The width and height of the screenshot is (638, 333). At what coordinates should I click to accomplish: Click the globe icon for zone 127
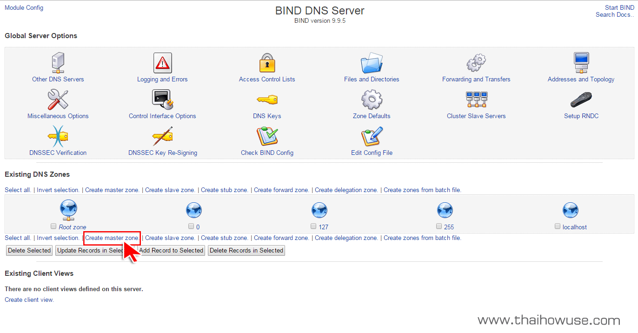click(x=319, y=210)
